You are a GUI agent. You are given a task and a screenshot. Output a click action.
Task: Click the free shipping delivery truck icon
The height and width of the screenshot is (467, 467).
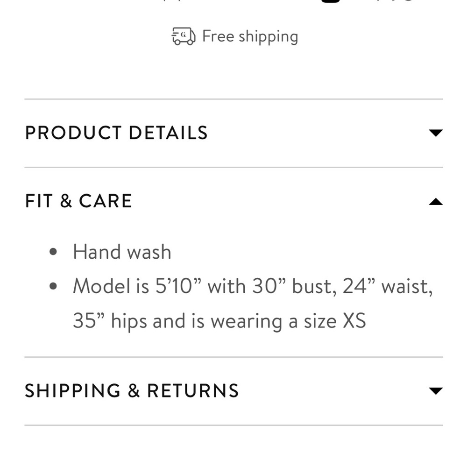tap(184, 36)
